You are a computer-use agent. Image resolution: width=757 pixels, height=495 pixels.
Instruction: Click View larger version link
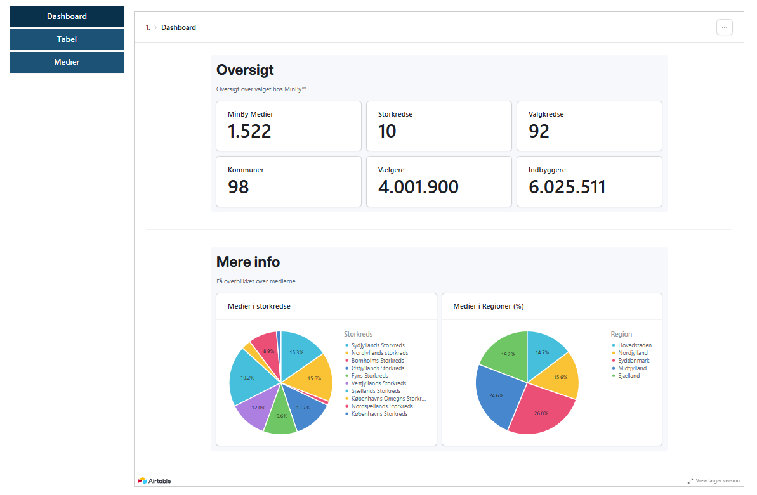pos(717,481)
